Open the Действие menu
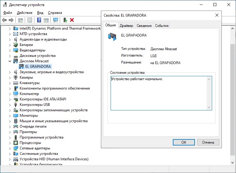The height and width of the screenshot is (173, 236). tap(24, 13)
